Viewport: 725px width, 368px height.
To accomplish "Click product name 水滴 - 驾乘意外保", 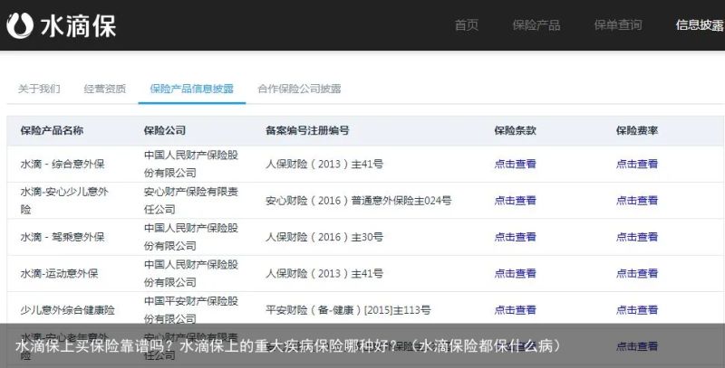I will click(x=63, y=237).
